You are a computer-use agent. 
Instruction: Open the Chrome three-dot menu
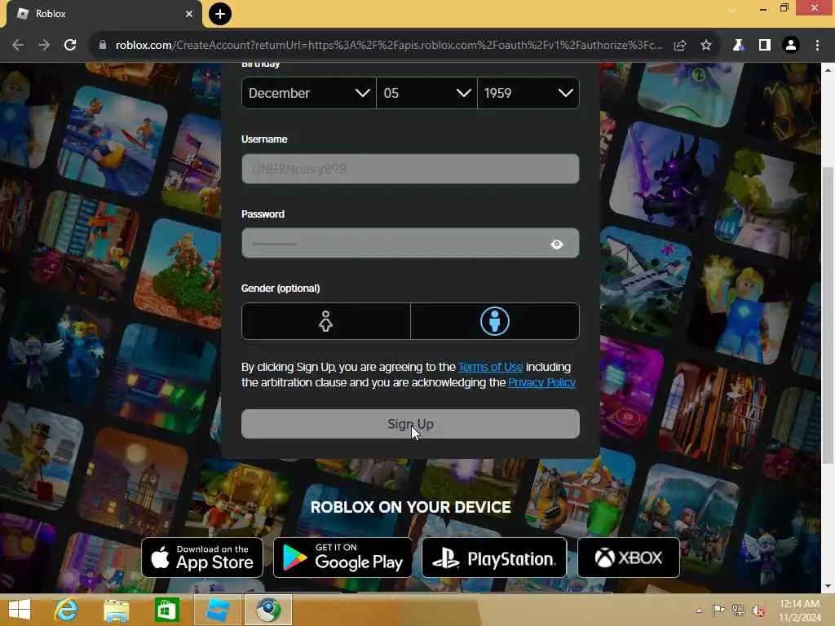point(817,46)
